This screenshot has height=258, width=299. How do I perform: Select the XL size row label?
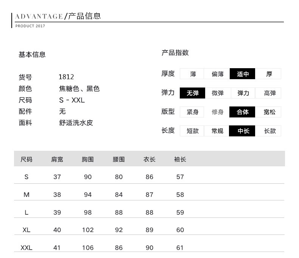26,230
